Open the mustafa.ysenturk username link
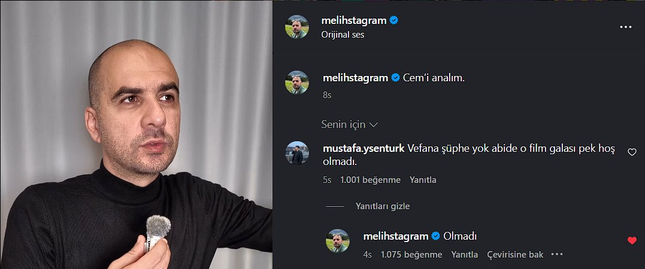645x269 pixels. point(363,149)
